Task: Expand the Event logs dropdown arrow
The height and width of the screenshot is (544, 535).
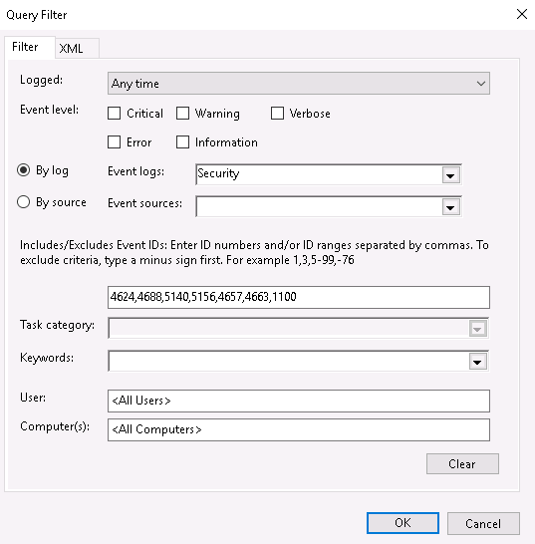Action: click(x=450, y=175)
